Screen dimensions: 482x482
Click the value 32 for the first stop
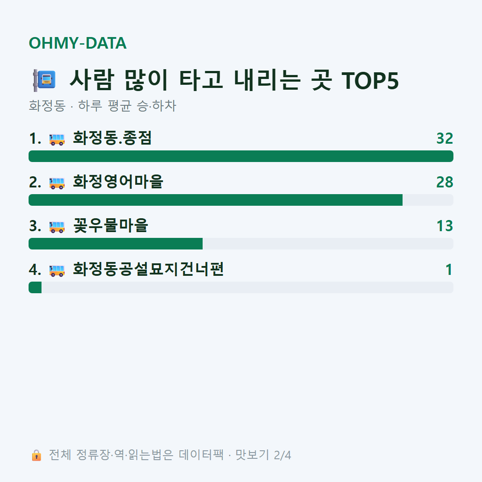[445, 139]
